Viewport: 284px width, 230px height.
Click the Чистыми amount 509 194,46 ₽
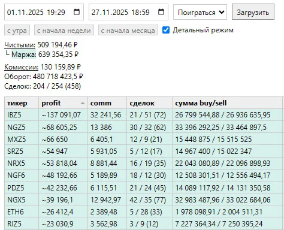pos(58,45)
